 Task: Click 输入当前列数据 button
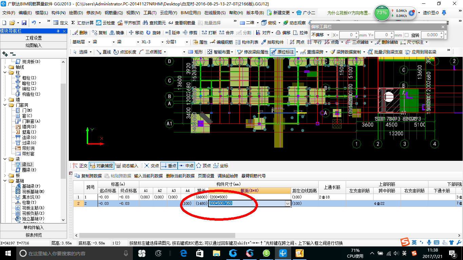pos(148,176)
